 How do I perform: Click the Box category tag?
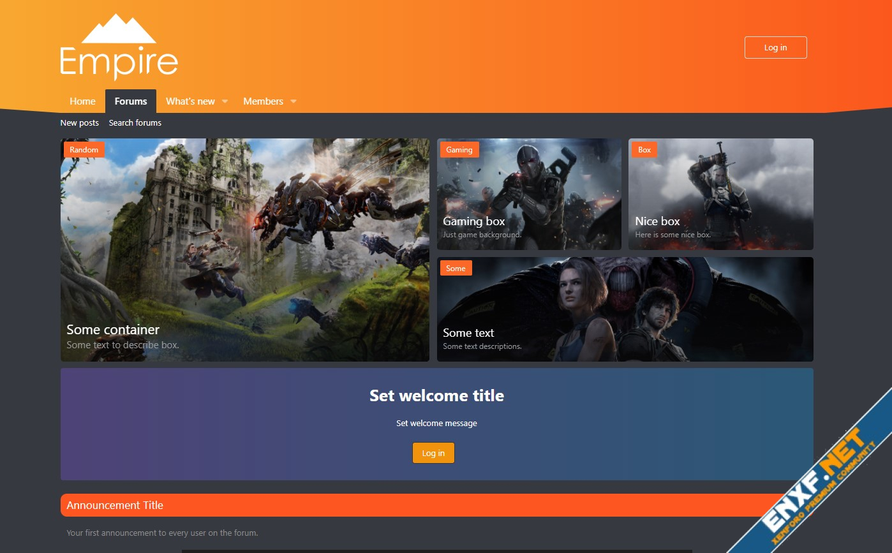point(644,150)
